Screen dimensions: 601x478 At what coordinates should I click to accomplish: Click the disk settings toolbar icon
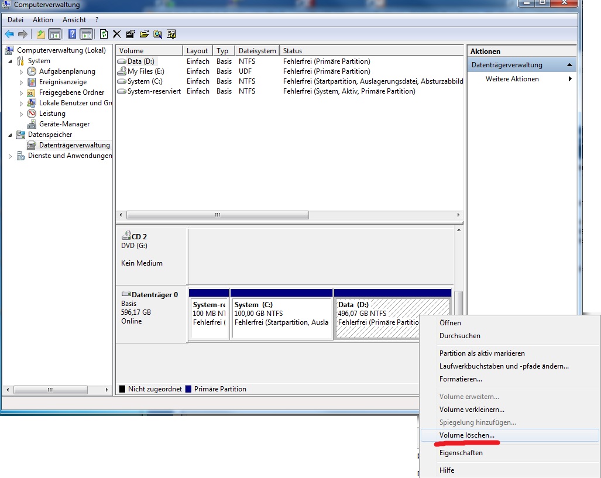click(x=171, y=35)
